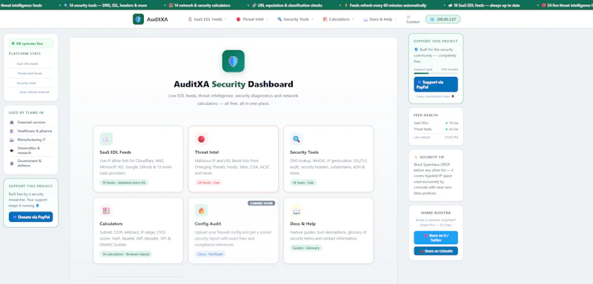593x284 pixels.
Task: Click the large shield dashboard logo
Action: click(x=233, y=61)
